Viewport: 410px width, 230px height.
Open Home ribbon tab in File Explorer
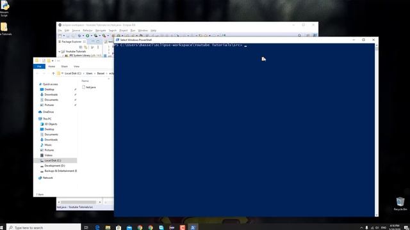pos(51,66)
